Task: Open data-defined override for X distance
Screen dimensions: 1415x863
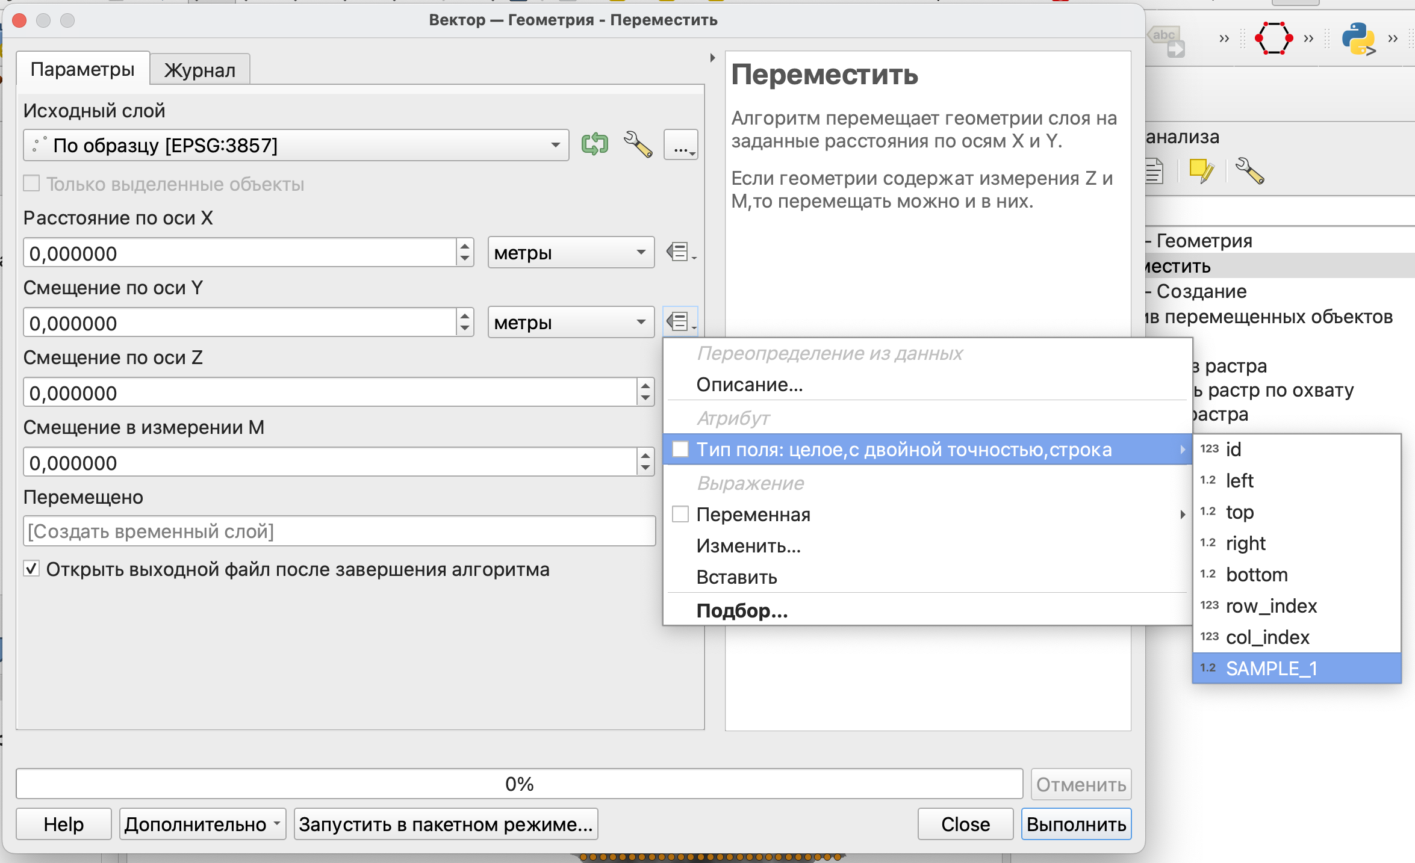Action: [x=680, y=252]
